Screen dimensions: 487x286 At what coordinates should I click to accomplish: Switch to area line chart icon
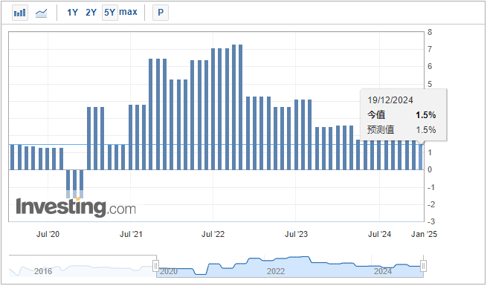(42, 13)
